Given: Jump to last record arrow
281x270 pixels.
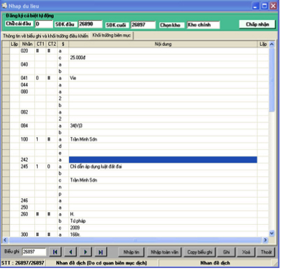Looking at the screenshot, I should coord(101,252).
